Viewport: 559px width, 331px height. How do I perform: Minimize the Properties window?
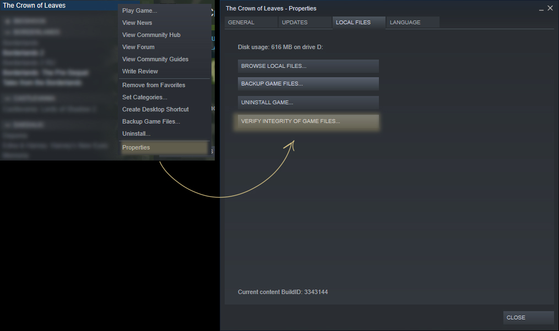pos(541,9)
